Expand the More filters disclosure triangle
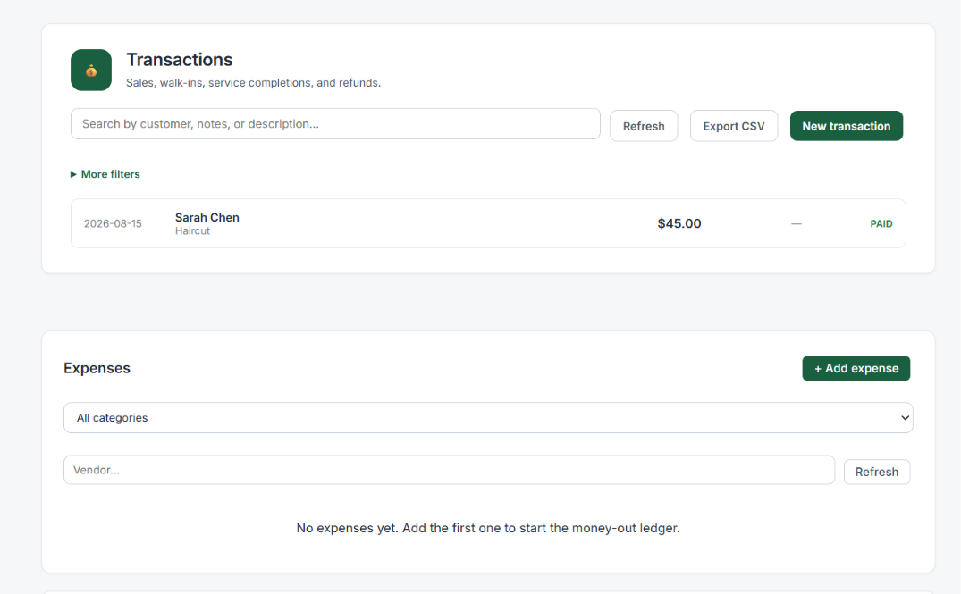The height and width of the screenshot is (594, 961). click(73, 174)
